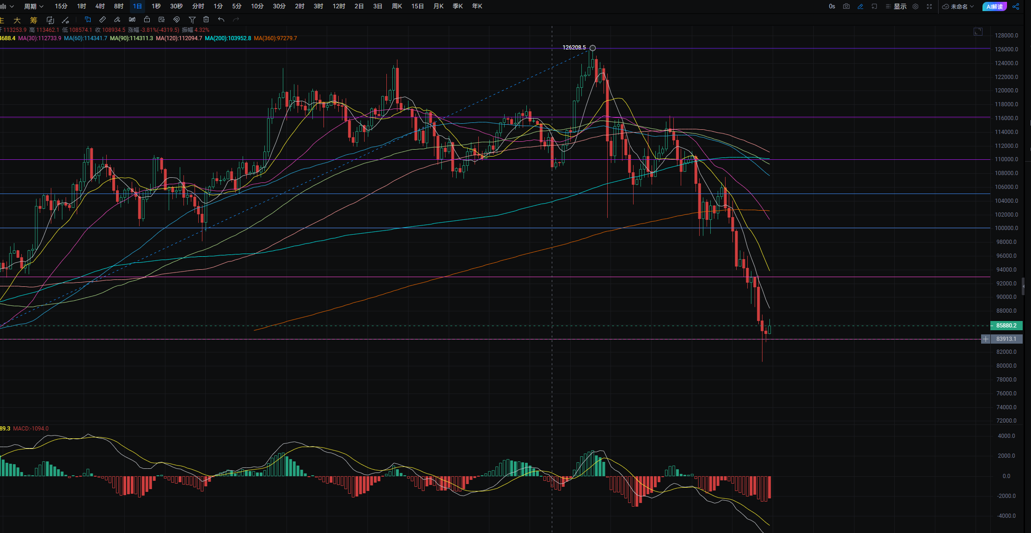
Task: Take a chart screenshot with camera icon
Action: (x=846, y=6)
